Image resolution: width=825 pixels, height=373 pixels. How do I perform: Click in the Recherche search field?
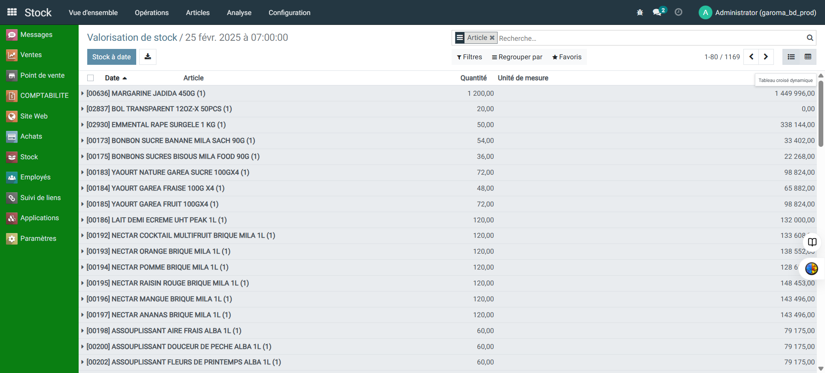click(x=645, y=38)
